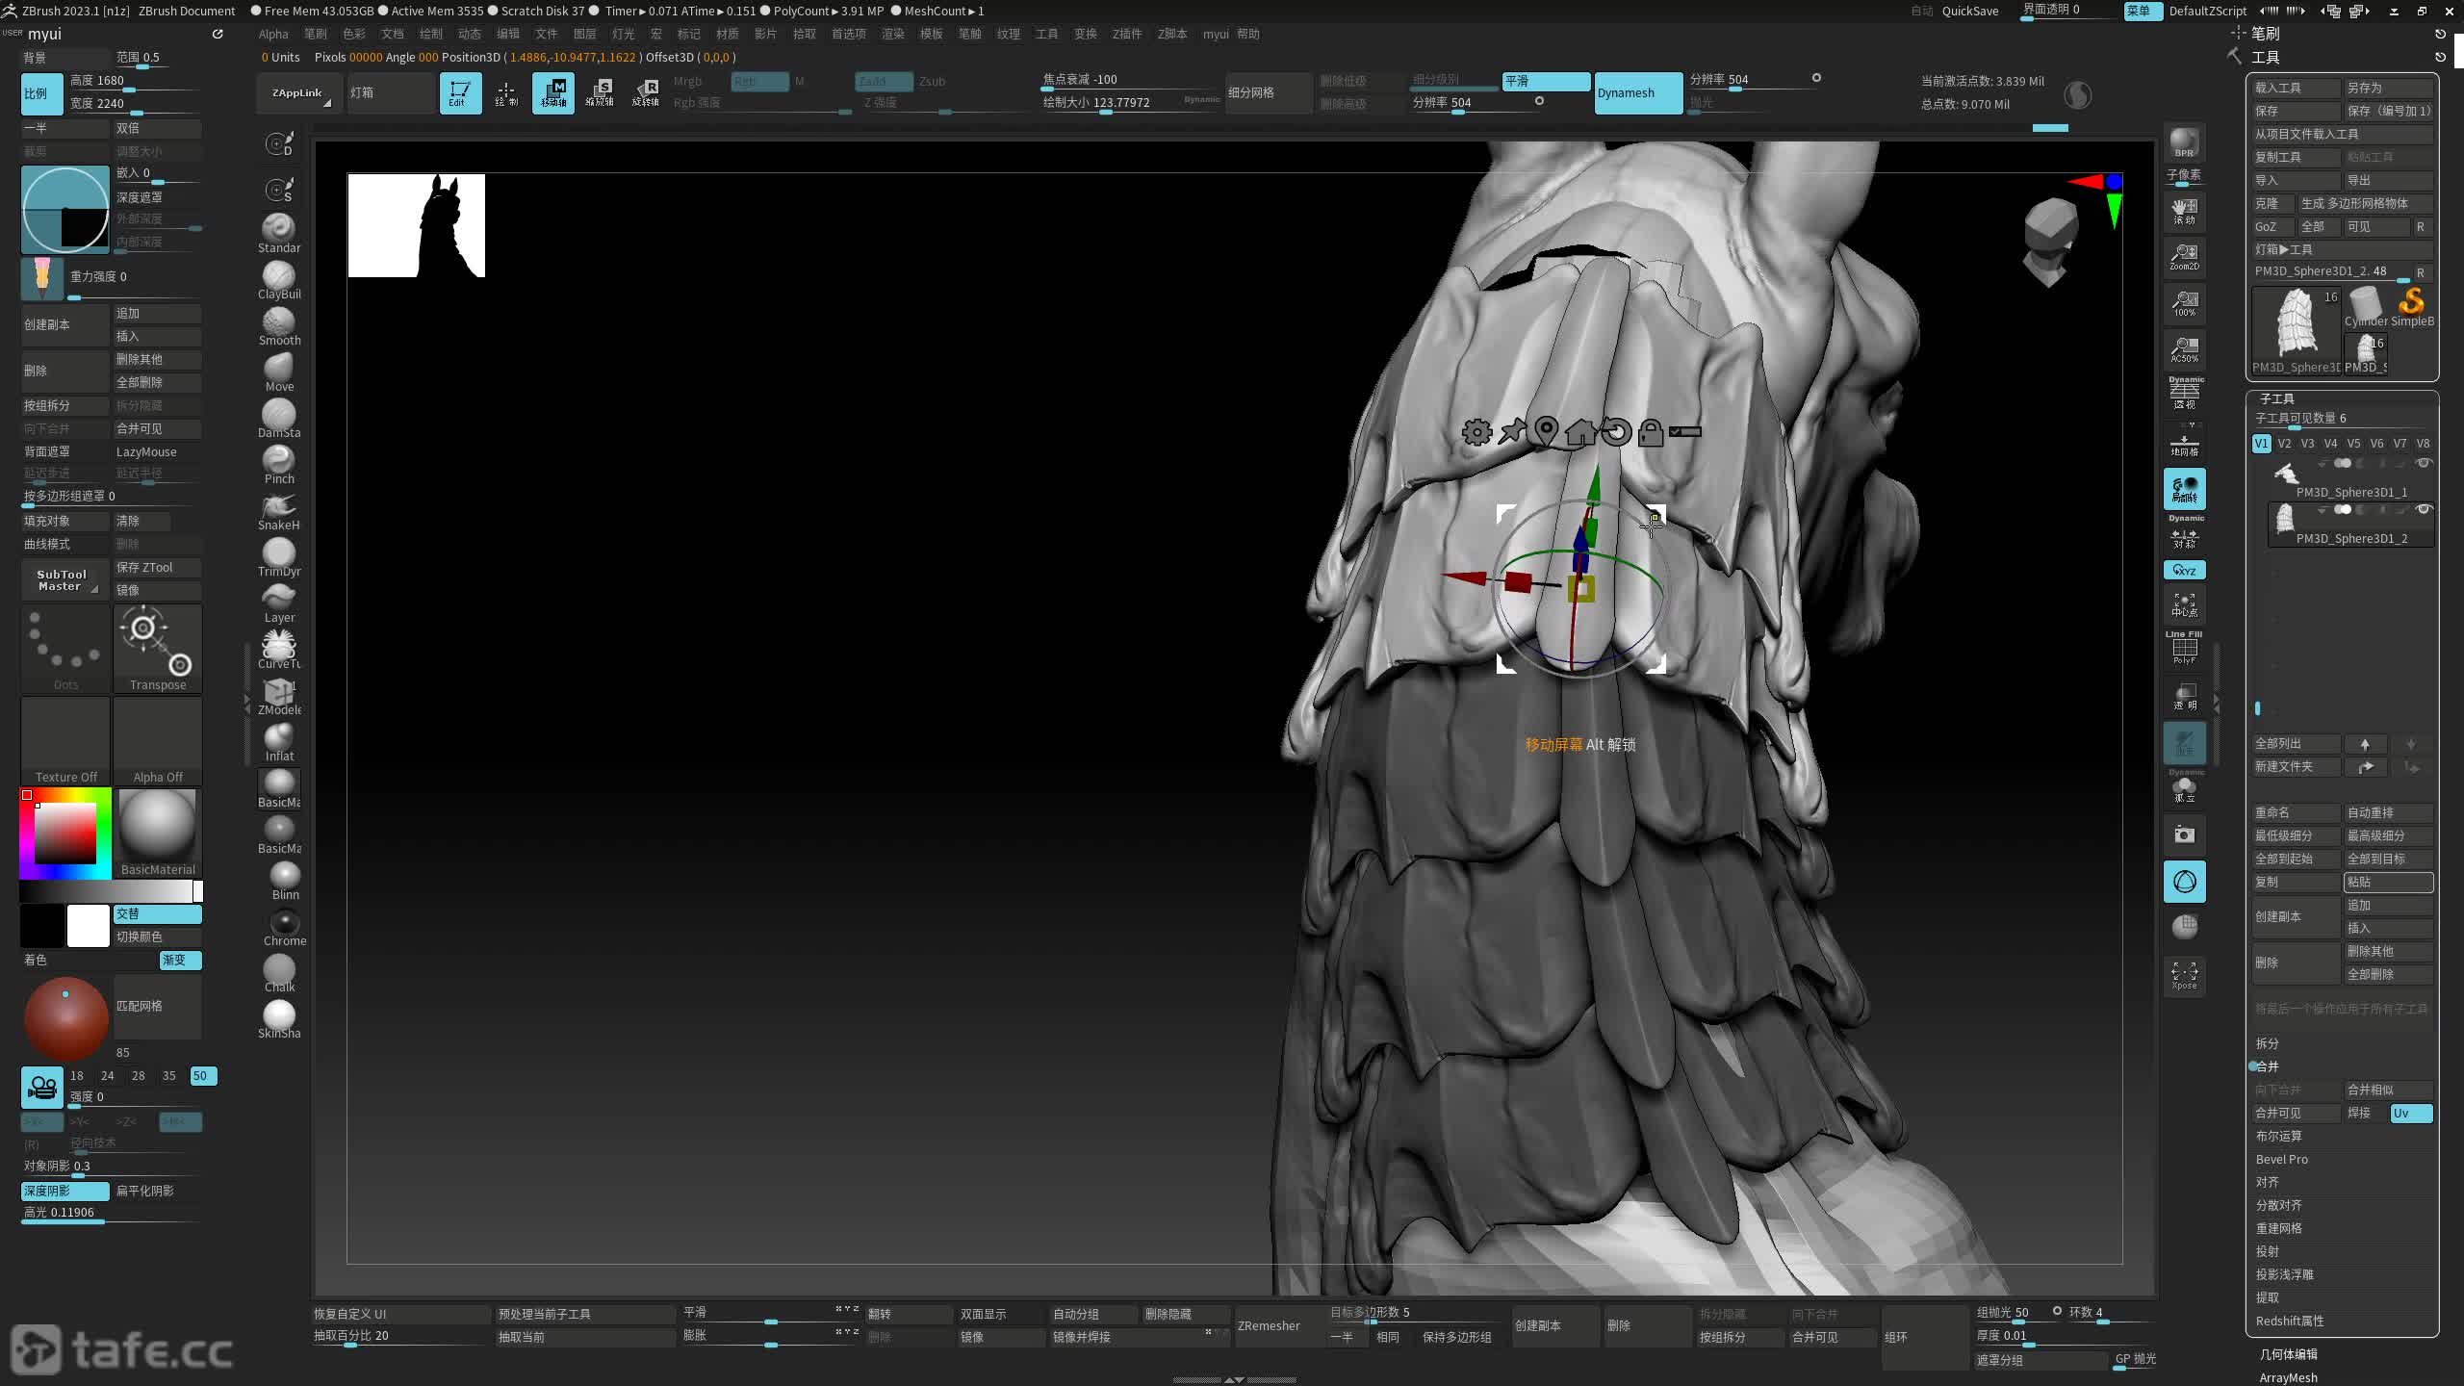Click the Edit mode icon
Viewport: 2464px width, 1386px height.
coord(460,93)
